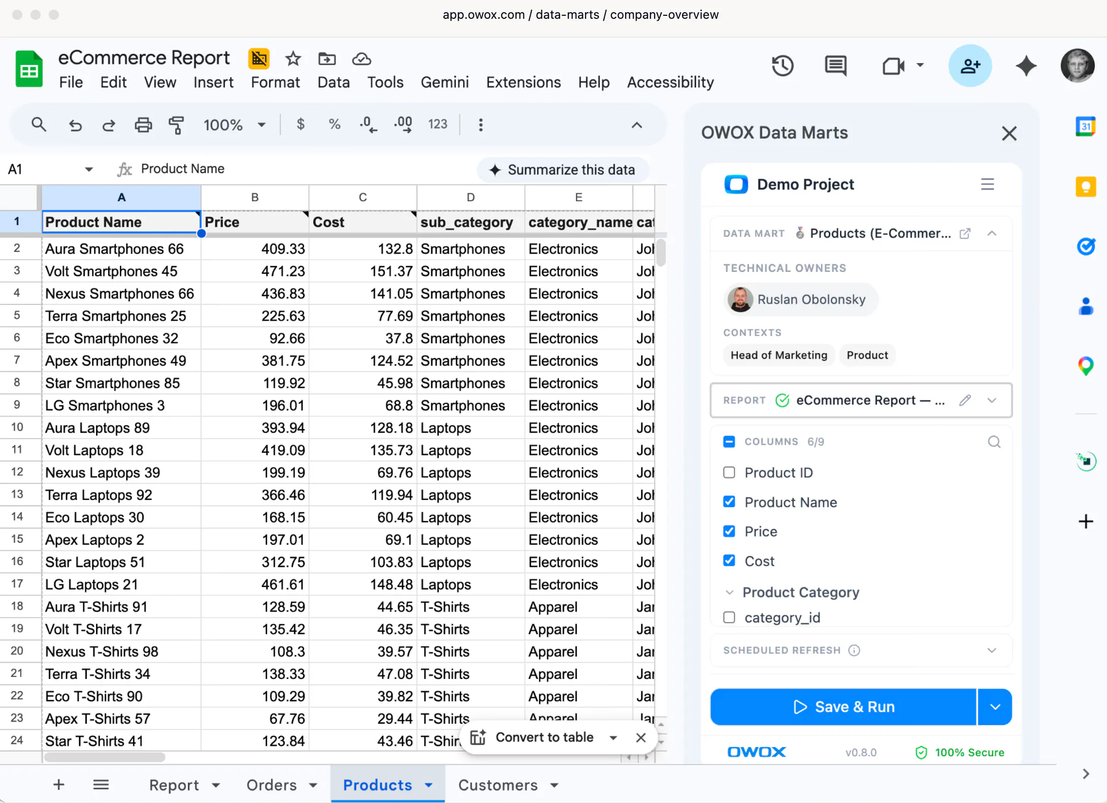Viewport: 1107px width, 803px height.
Task: Open the Extensions menu
Action: 523,82
